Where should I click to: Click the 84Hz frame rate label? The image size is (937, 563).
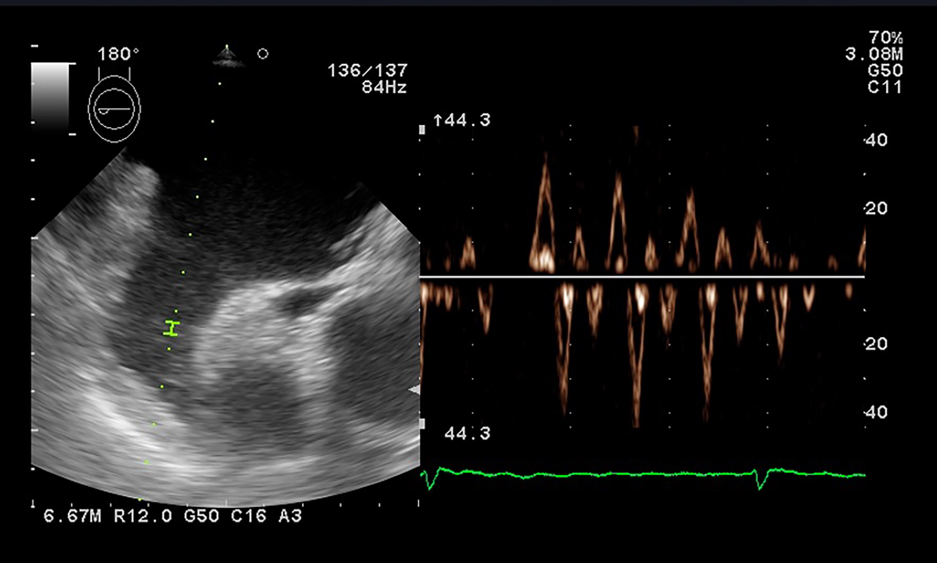[x=384, y=87]
